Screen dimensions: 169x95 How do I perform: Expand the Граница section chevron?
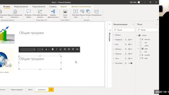[114, 54]
